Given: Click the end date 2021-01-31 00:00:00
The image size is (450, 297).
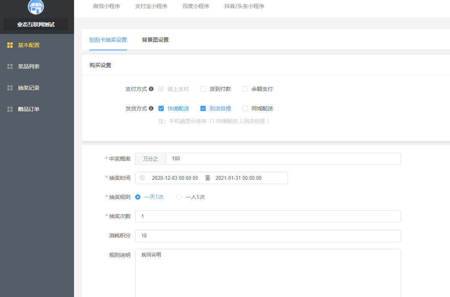Looking at the screenshot, I should click(x=239, y=178).
